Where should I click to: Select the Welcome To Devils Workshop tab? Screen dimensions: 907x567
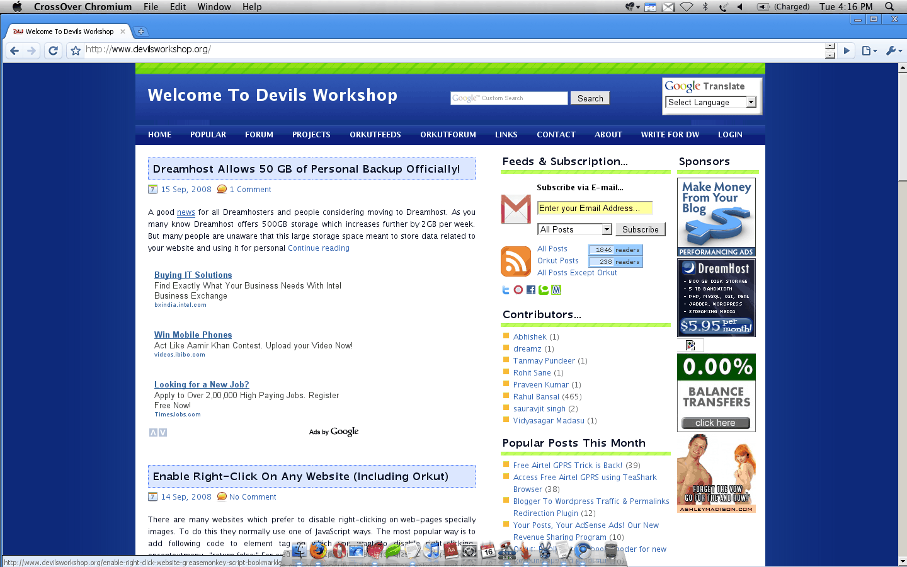tap(69, 31)
